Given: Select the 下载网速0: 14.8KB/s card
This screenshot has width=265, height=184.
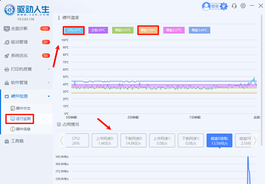Looking at the screenshot, I should point(133,140).
